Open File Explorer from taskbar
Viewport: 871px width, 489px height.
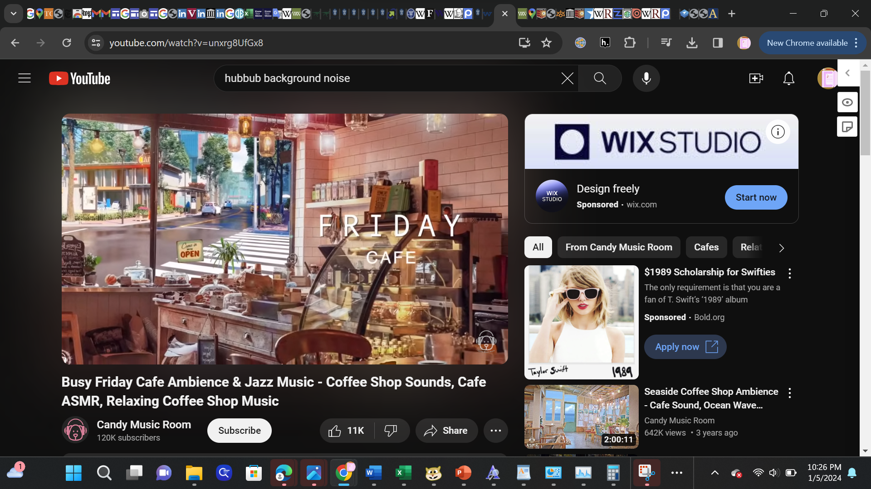pyautogui.click(x=194, y=473)
